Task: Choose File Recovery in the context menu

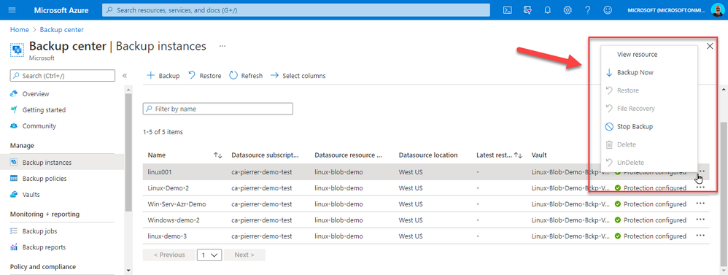Action: [649, 108]
